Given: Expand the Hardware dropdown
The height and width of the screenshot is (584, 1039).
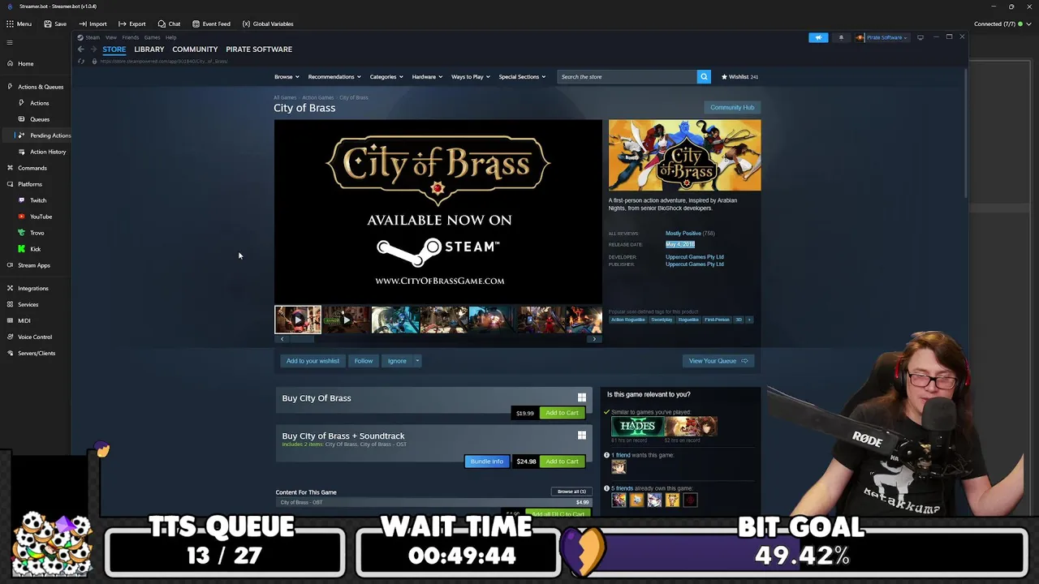Looking at the screenshot, I should pyautogui.click(x=427, y=77).
